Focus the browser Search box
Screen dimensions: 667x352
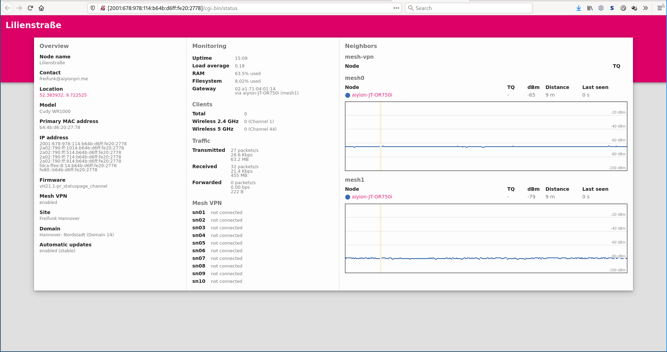(x=469, y=8)
